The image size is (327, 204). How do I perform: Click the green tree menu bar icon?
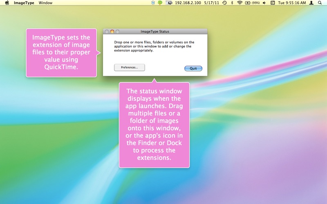pos(160,3)
